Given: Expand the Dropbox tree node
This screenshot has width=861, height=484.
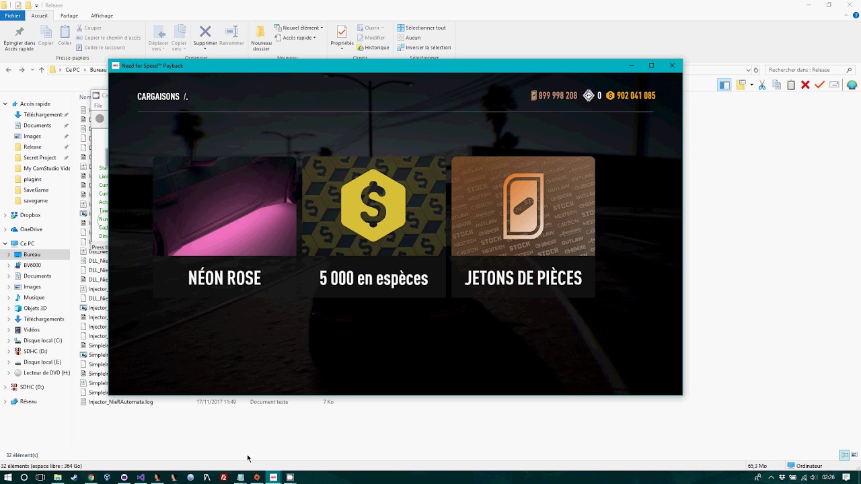Looking at the screenshot, I should tap(5, 215).
